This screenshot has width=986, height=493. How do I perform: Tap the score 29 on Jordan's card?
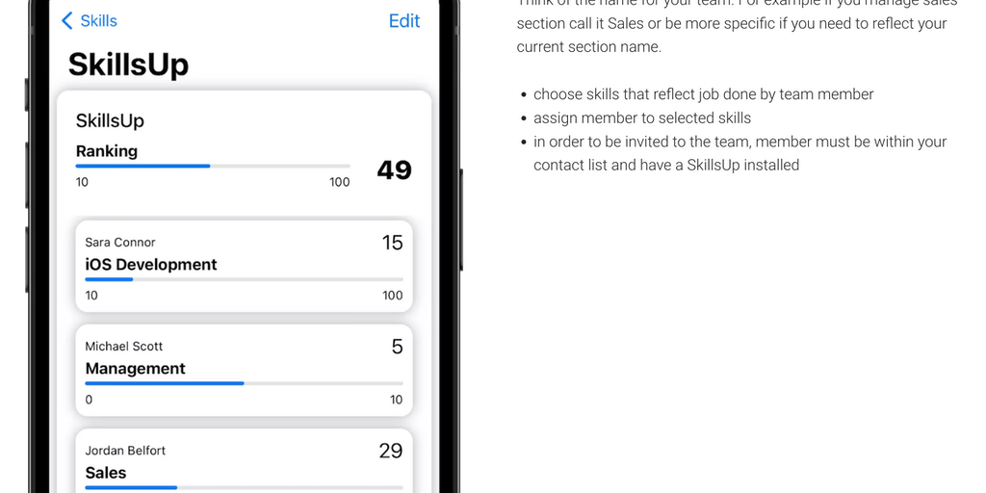[x=391, y=451]
